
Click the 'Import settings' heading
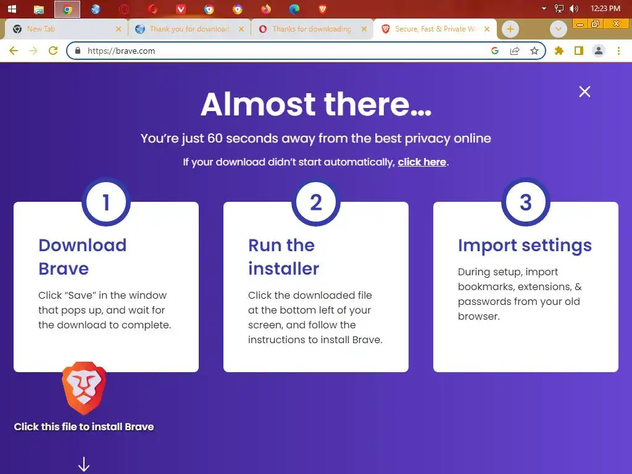(x=525, y=245)
